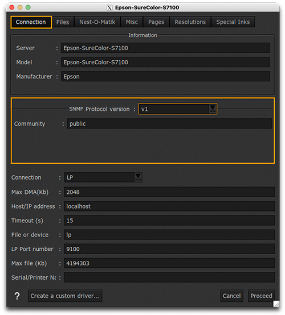Focus the Server name field
The height and width of the screenshot is (315, 285).
click(165, 48)
